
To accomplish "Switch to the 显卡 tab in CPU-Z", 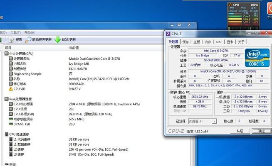I will pos(230,42).
